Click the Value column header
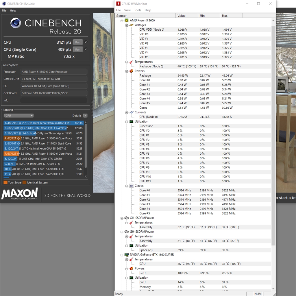 point(187,16)
